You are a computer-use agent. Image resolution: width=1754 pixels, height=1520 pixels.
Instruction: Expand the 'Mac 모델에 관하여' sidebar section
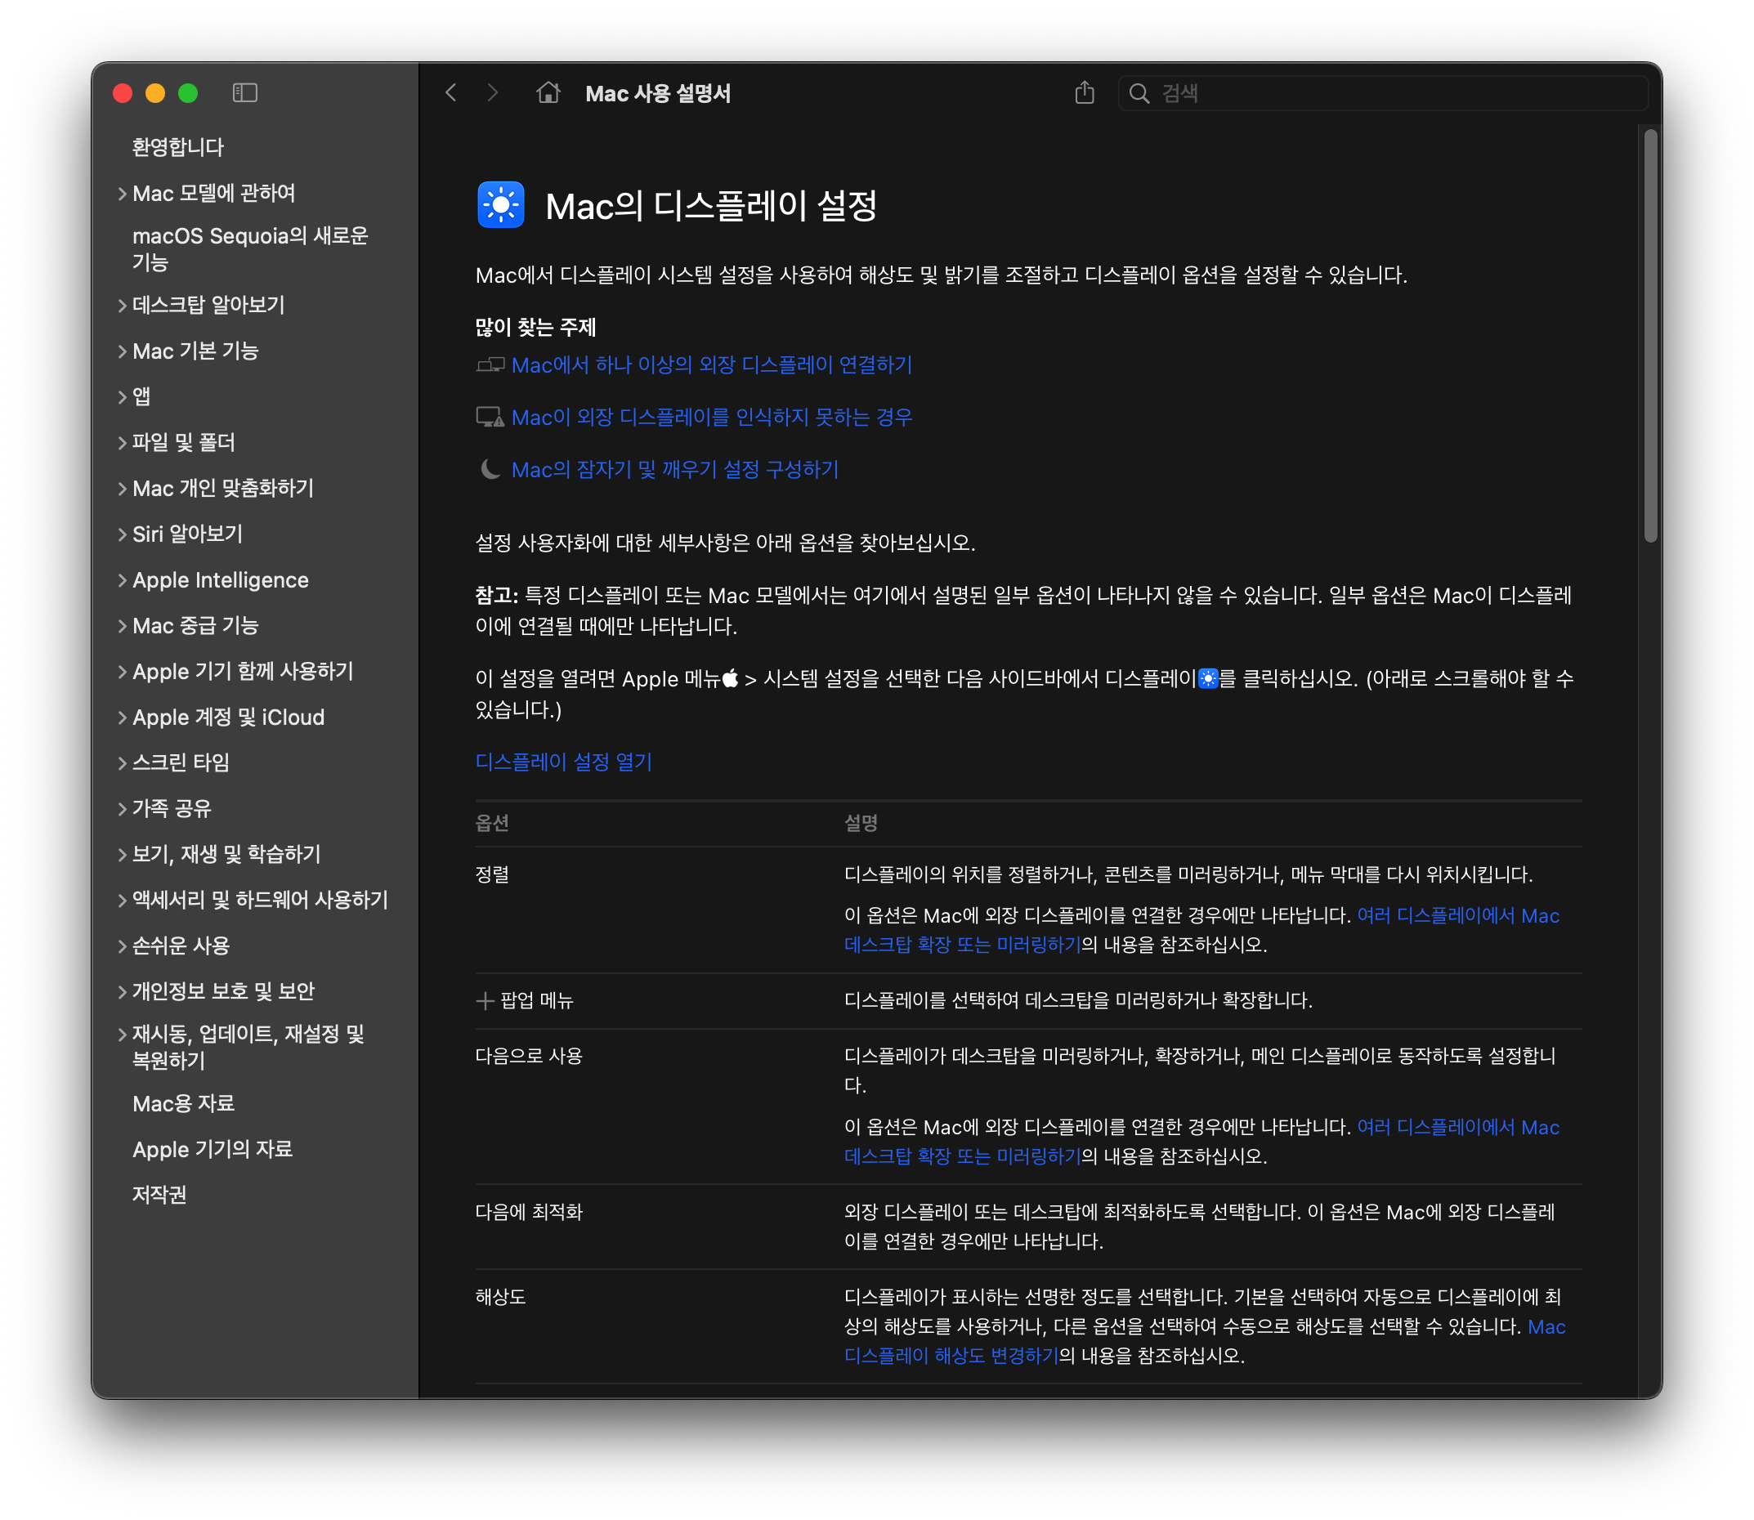pos(122,194)
